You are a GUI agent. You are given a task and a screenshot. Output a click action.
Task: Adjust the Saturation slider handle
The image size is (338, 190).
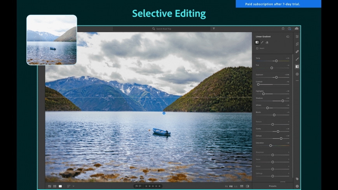pos(270,145)
